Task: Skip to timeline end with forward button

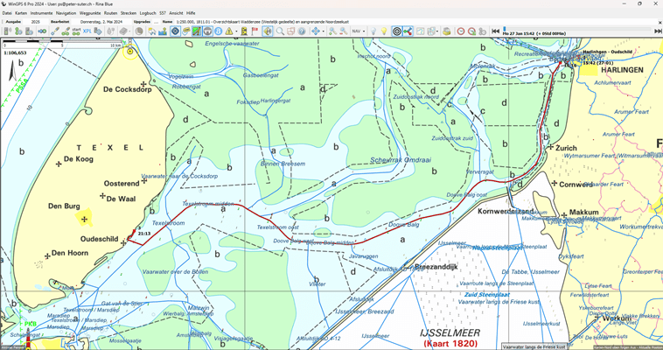Action: click(658, 31)
